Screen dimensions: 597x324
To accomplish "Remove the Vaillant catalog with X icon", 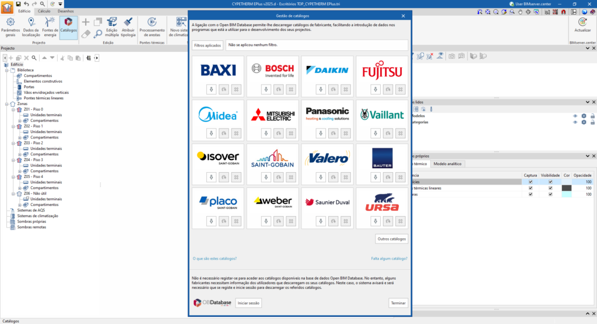I will click(x=400, y=133).
